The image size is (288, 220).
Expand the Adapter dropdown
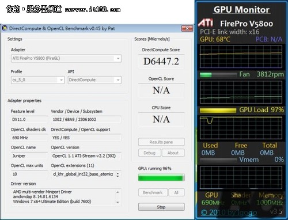pyautogui.click(x=118, y=58)
